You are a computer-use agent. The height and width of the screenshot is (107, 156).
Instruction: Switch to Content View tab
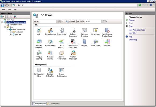[54, 104]
